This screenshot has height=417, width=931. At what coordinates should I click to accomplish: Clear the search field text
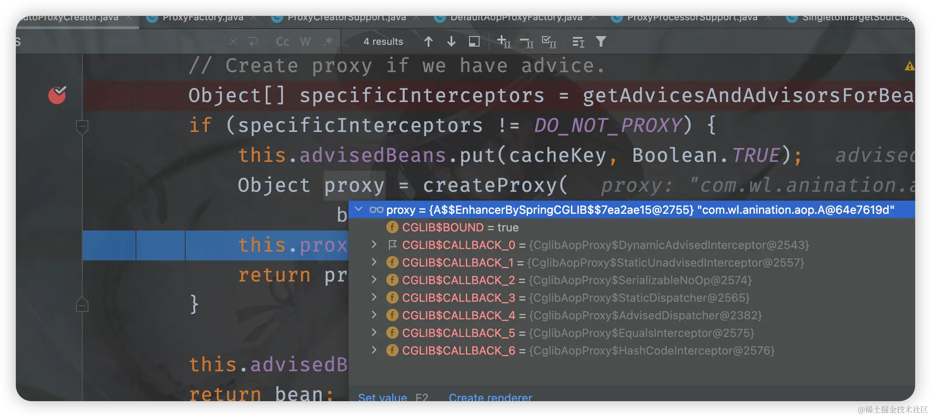[233, 41]
